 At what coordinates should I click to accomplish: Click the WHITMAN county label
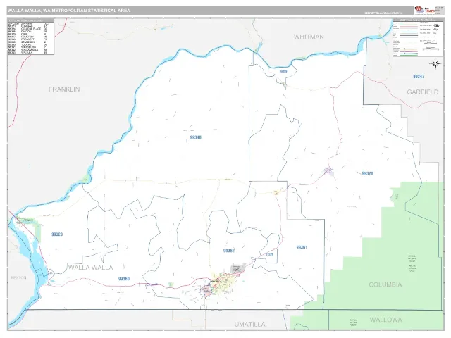(309, 37)
